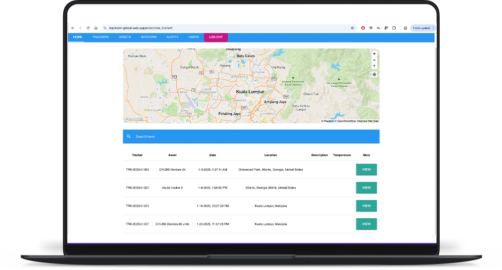502x270 pixels.
Task: View tracker TRK-2023-01373 details
Action: click(366, 206)
